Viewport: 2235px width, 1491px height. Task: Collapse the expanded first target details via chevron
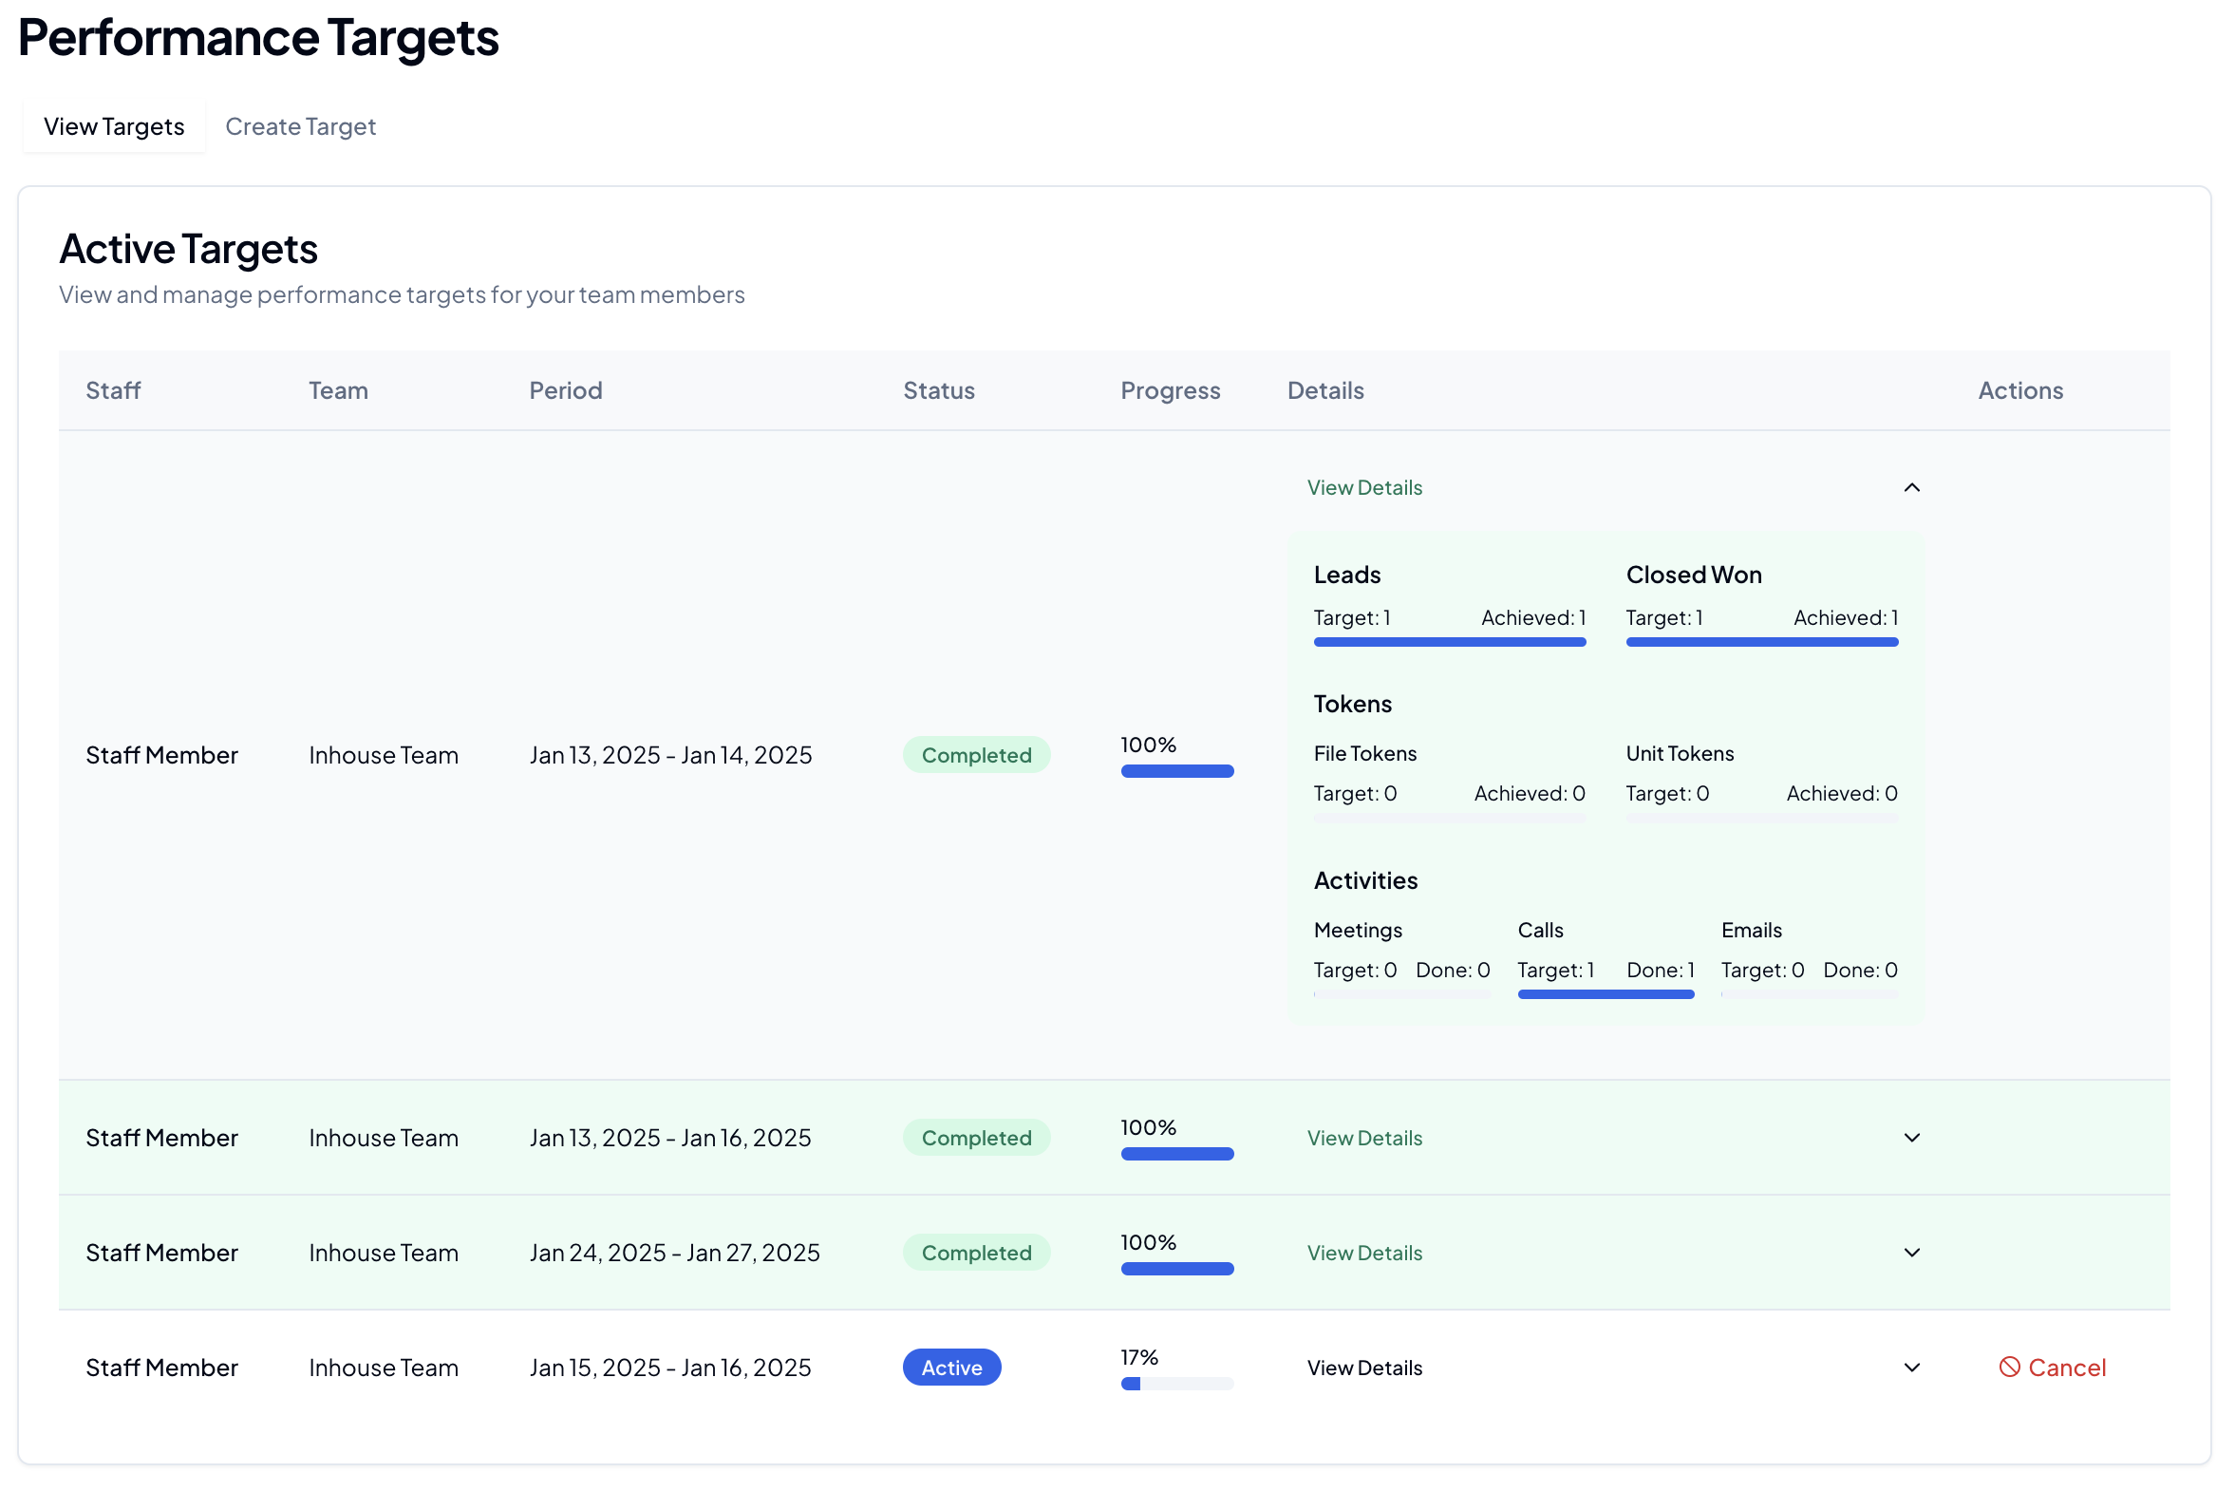pos(1913,487)
